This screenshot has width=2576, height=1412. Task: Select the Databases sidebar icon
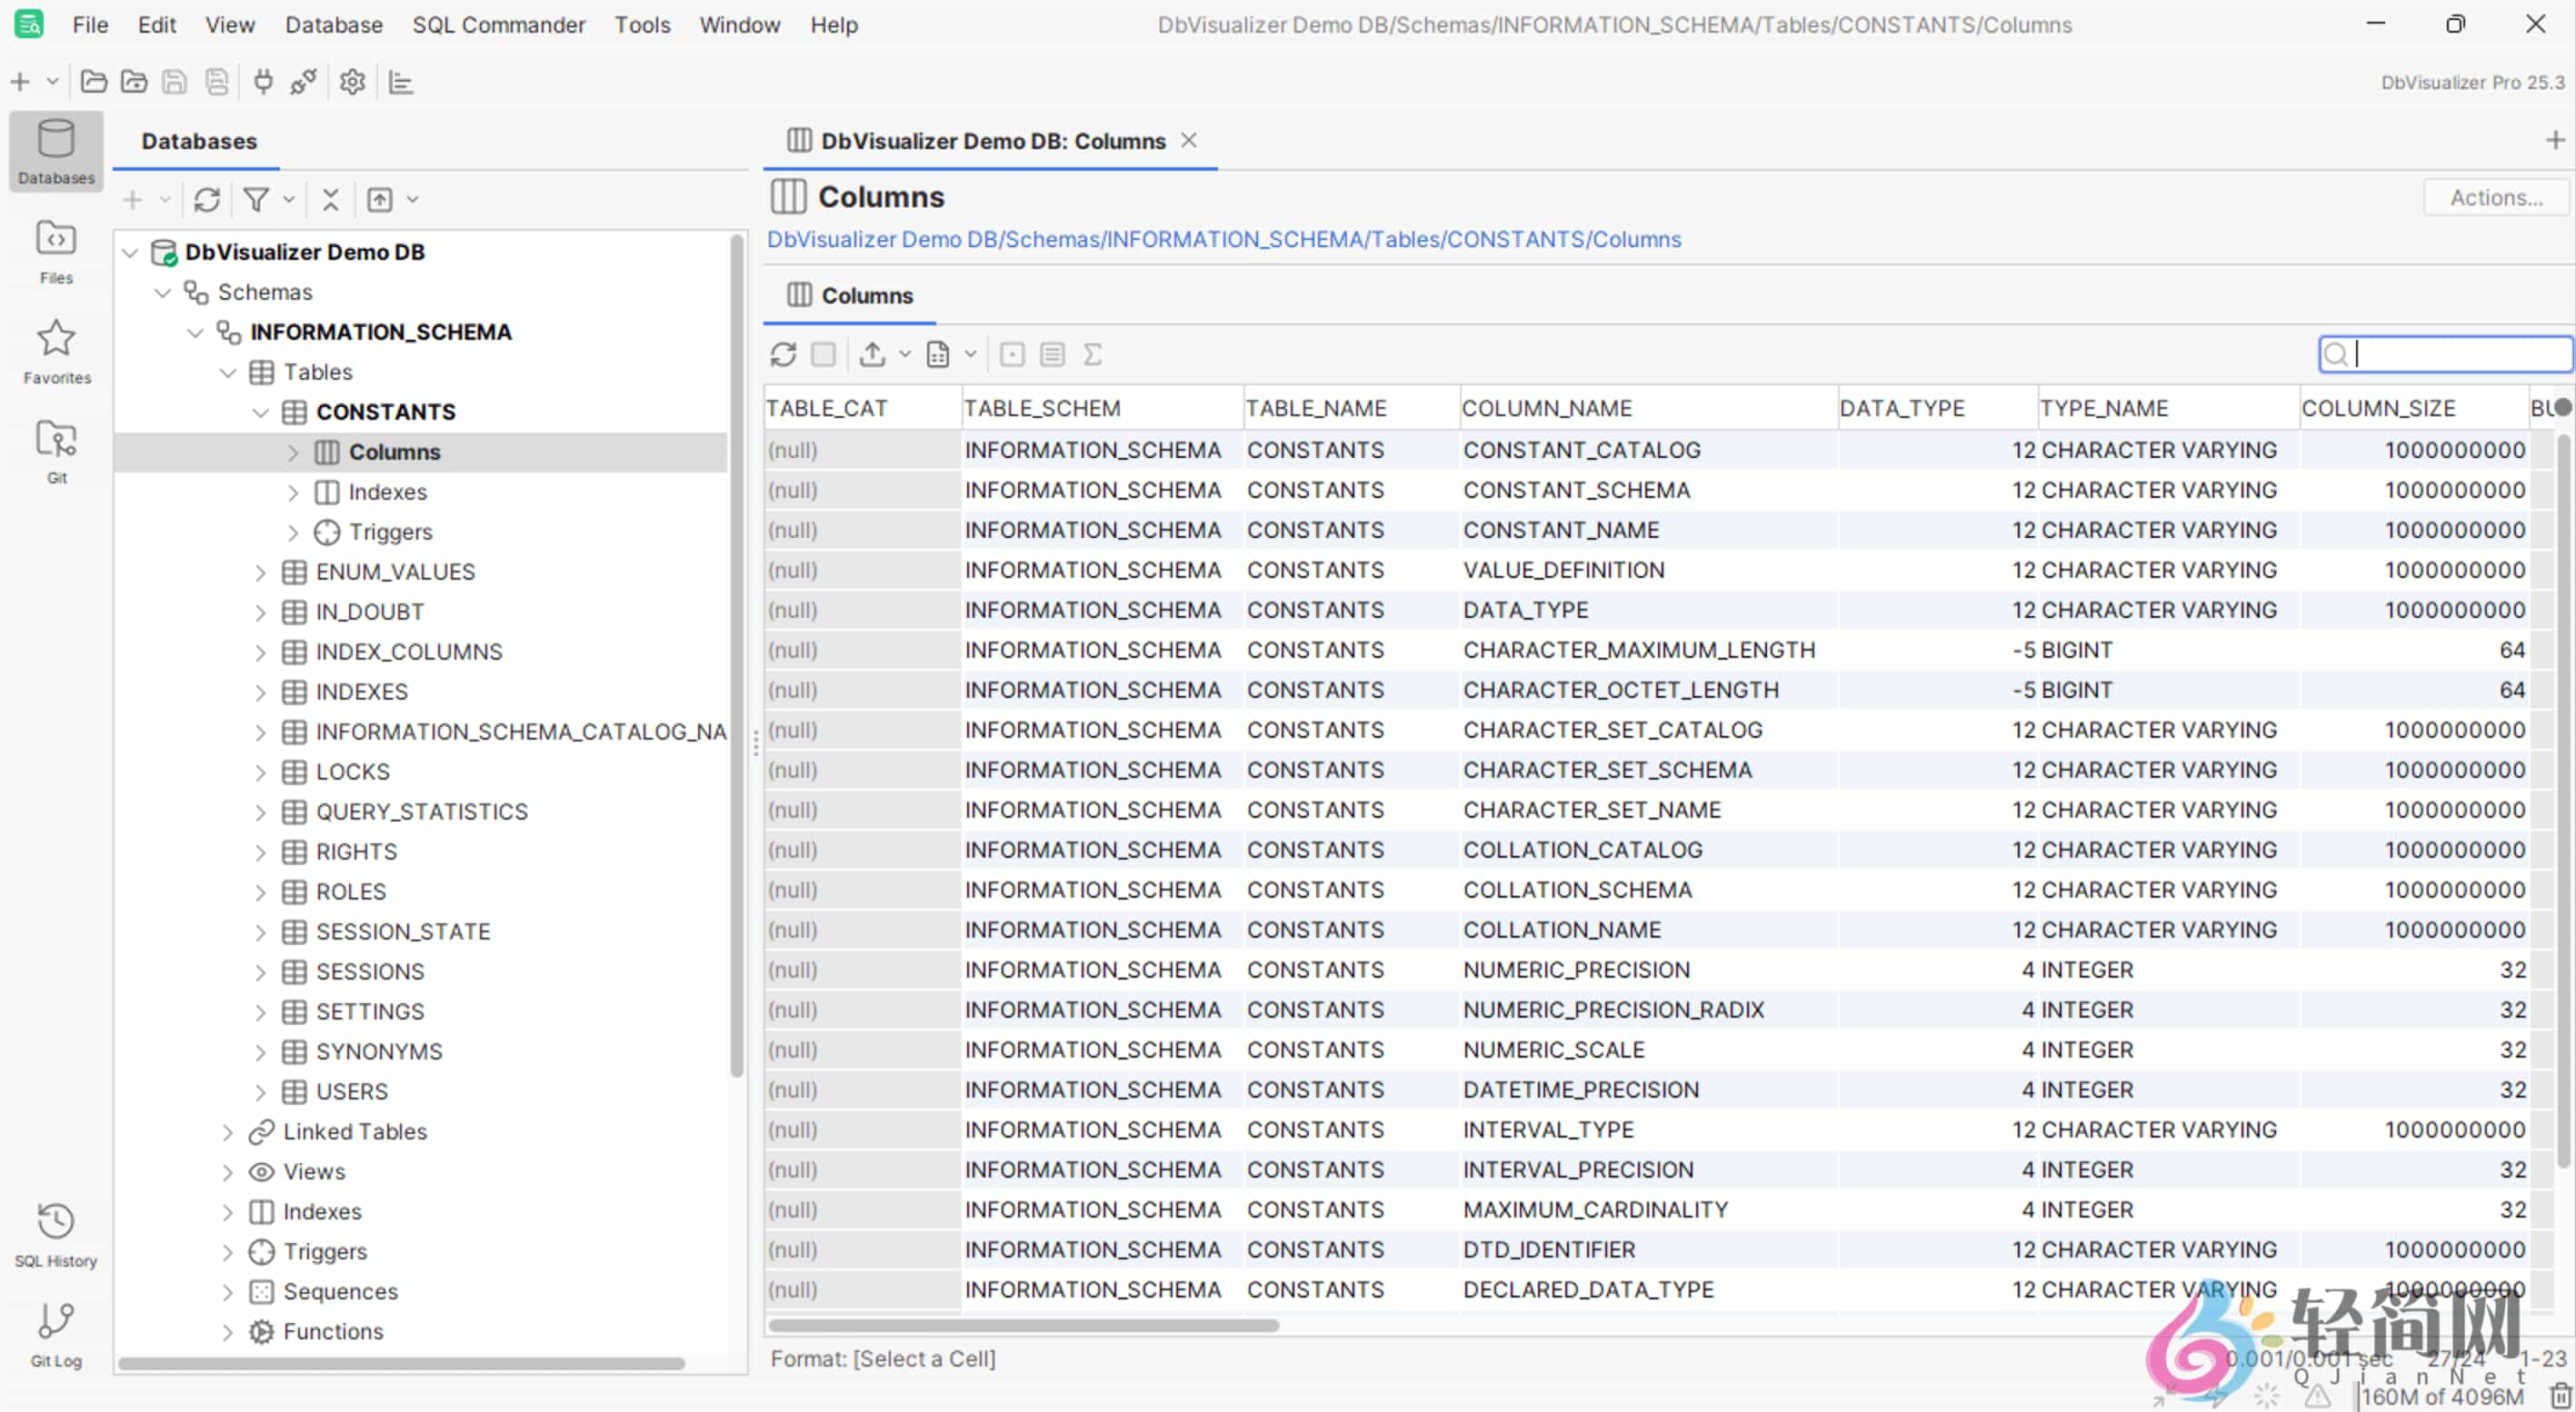(55, 152)
